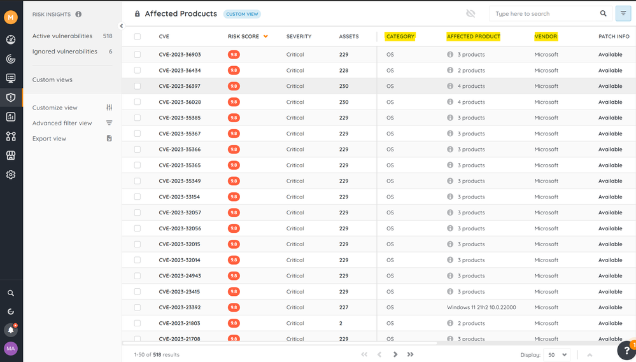The image size is (636, 362).
Task: Open the dashboard gauge icon in sidebar
Action: tap(11, 40)
